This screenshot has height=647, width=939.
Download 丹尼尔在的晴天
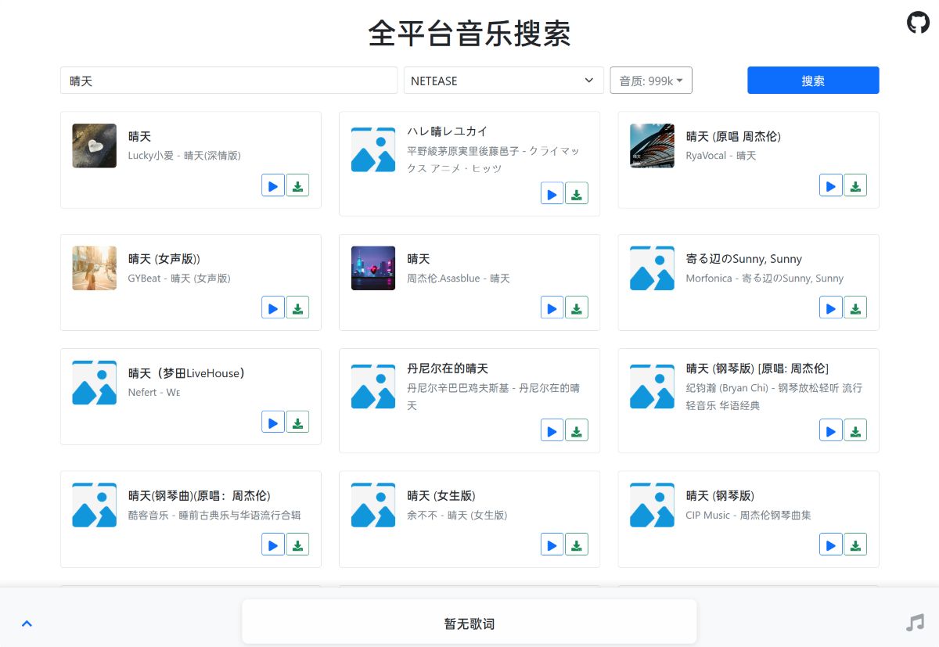click(x=577, y=430)
